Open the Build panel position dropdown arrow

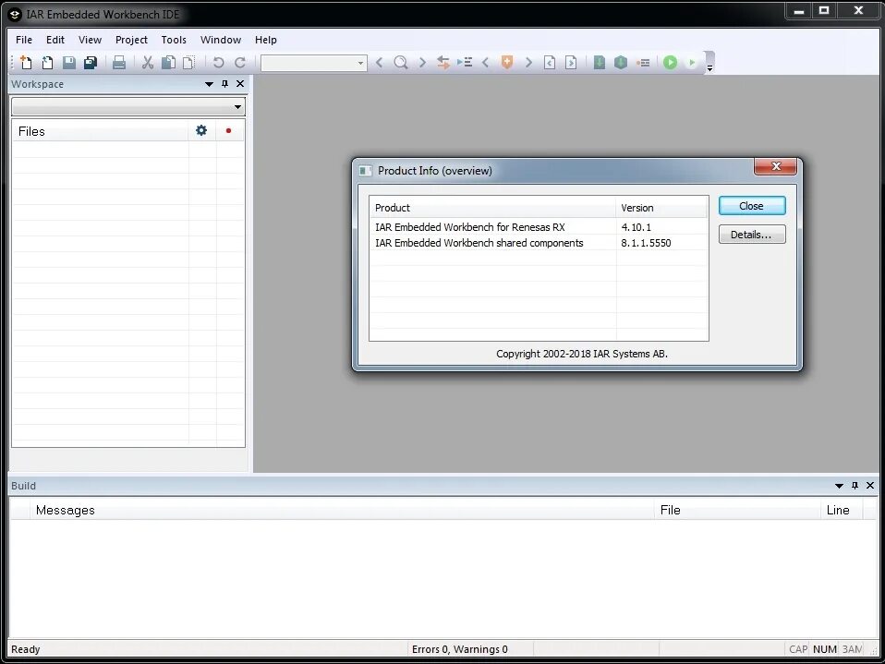point(839,486)
